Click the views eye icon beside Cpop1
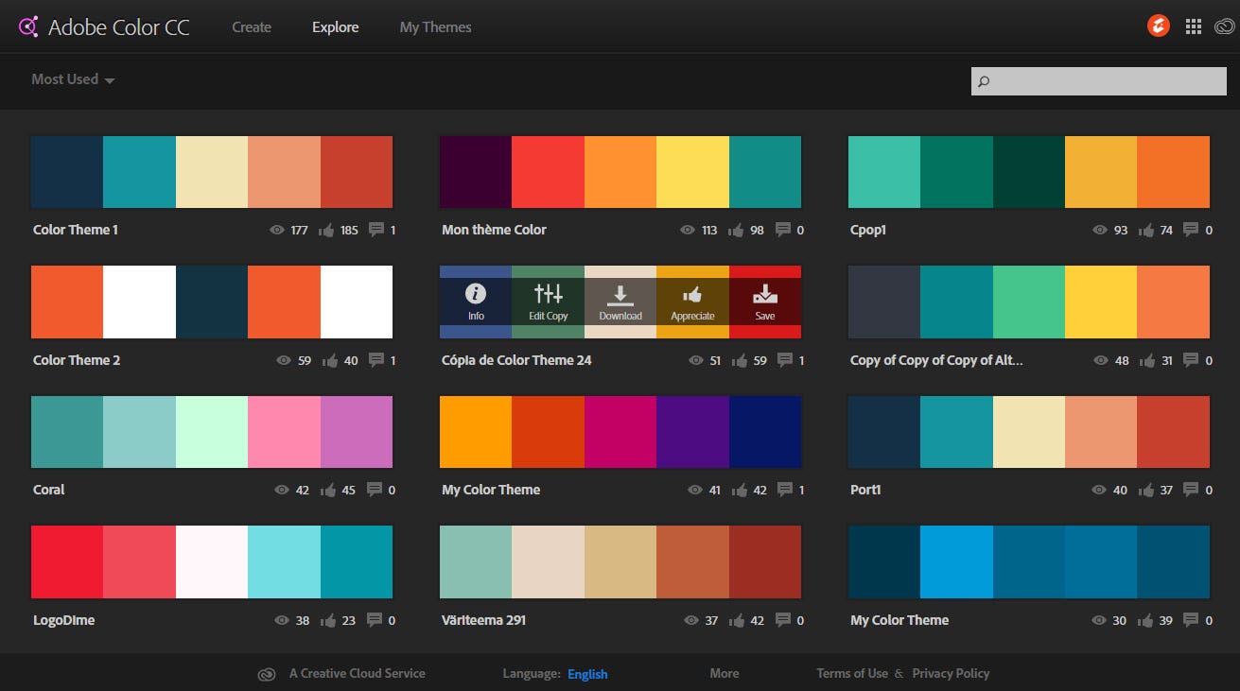The width and height of the screenshot is (1240, 691). pos(1099,229)
